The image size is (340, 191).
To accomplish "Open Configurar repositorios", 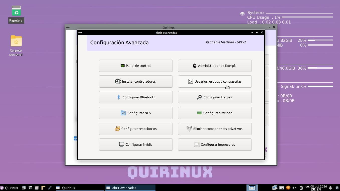I will (136, 129).
